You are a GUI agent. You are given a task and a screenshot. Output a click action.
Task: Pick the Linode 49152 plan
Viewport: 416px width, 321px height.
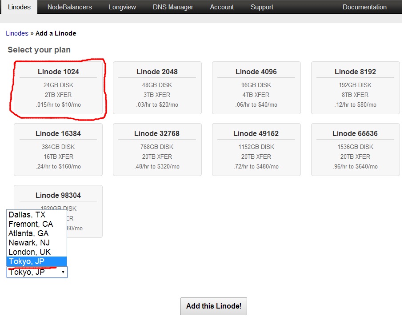point(256,150)
